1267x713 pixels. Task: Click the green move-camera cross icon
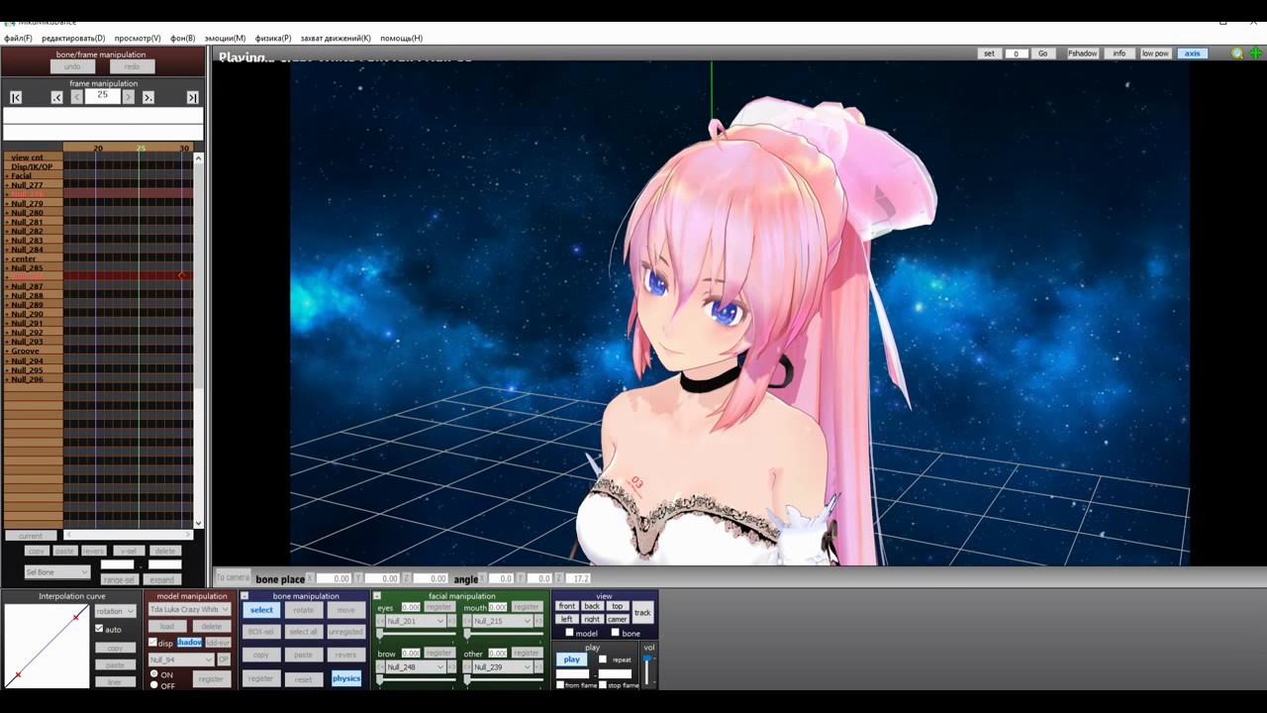(x=1256, y=53)
